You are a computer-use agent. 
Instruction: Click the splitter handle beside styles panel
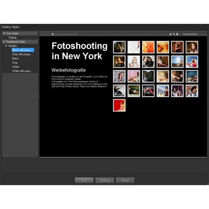coord(38,95)
